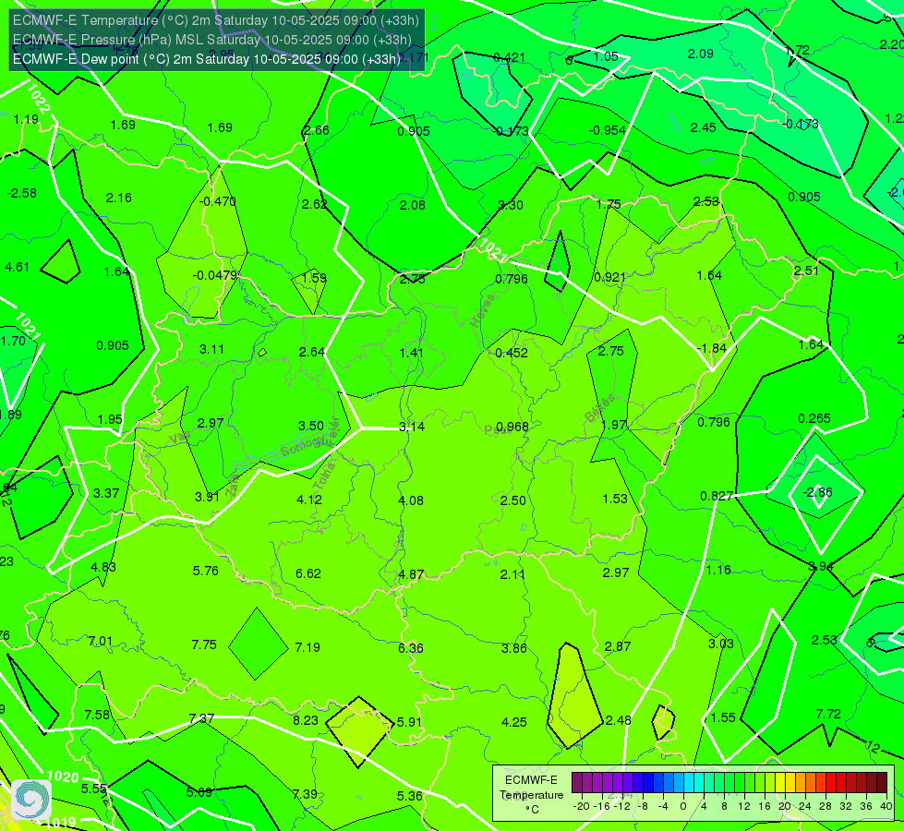Screen dimensions: 904x831
Task: Click the dew point value -0.954
Action: click(x=607, y=130)
